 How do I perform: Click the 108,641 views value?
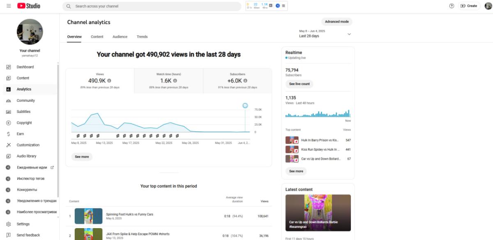click(x=263, y=216)
